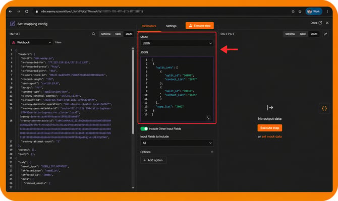Open the Docs external link
Image resolution: width=338 pixels, height=201 pixels.
[316, 23]
